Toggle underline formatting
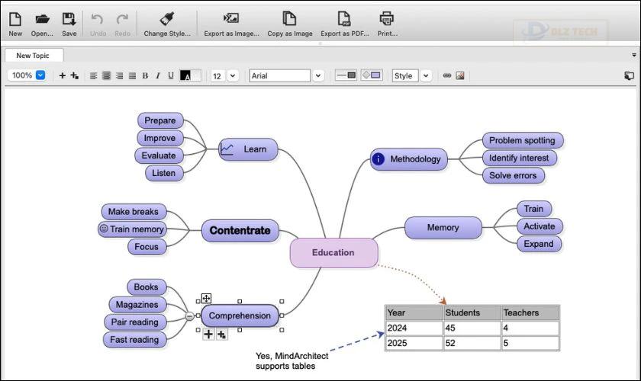The width and height of the screenshot is (641, 381). coord(171,75)
